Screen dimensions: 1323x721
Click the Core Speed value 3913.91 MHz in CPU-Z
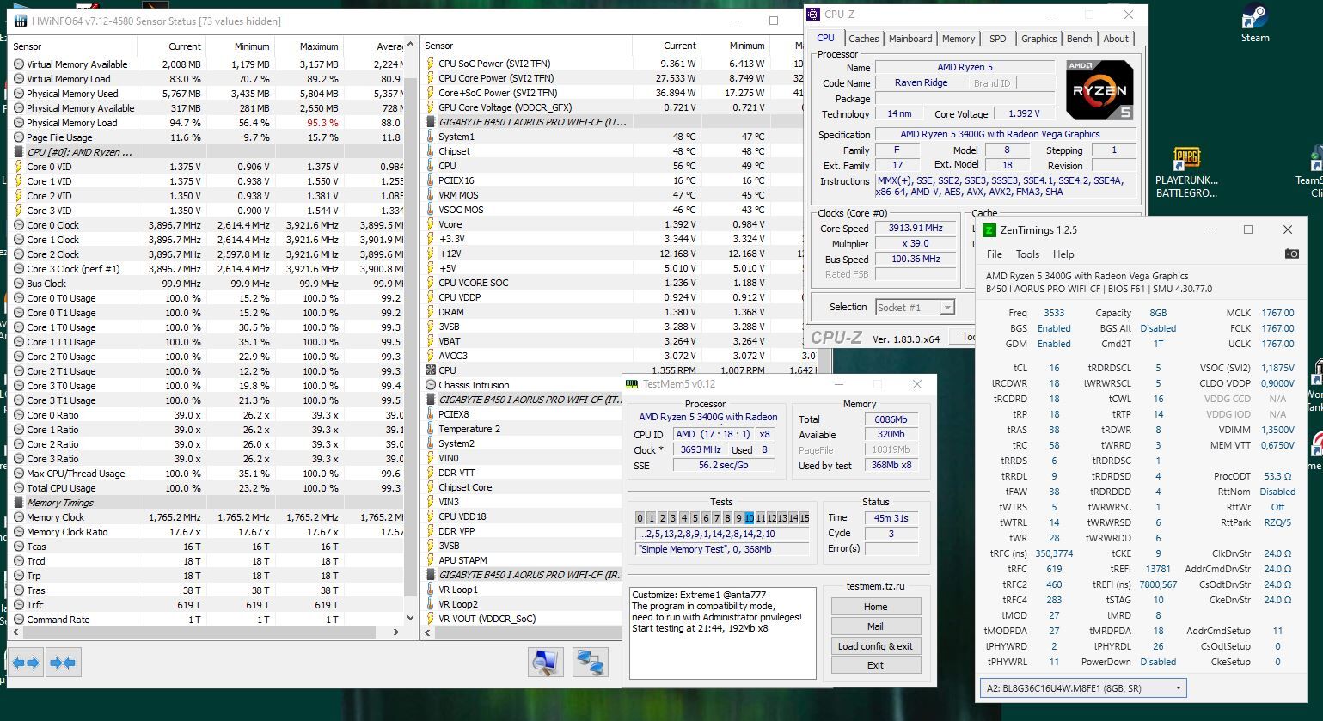916,228
